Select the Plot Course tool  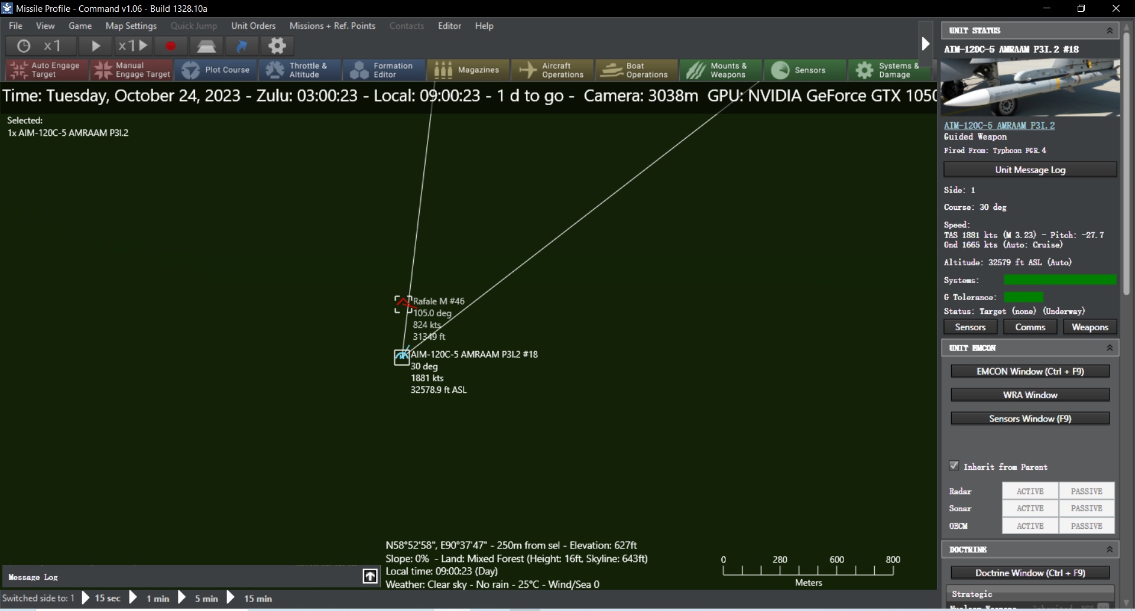pos(216,70)
